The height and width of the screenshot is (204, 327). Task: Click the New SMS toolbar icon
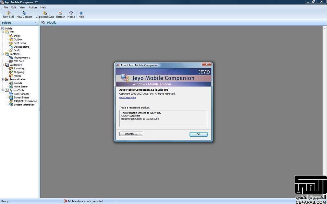click(x=8, y=13)
